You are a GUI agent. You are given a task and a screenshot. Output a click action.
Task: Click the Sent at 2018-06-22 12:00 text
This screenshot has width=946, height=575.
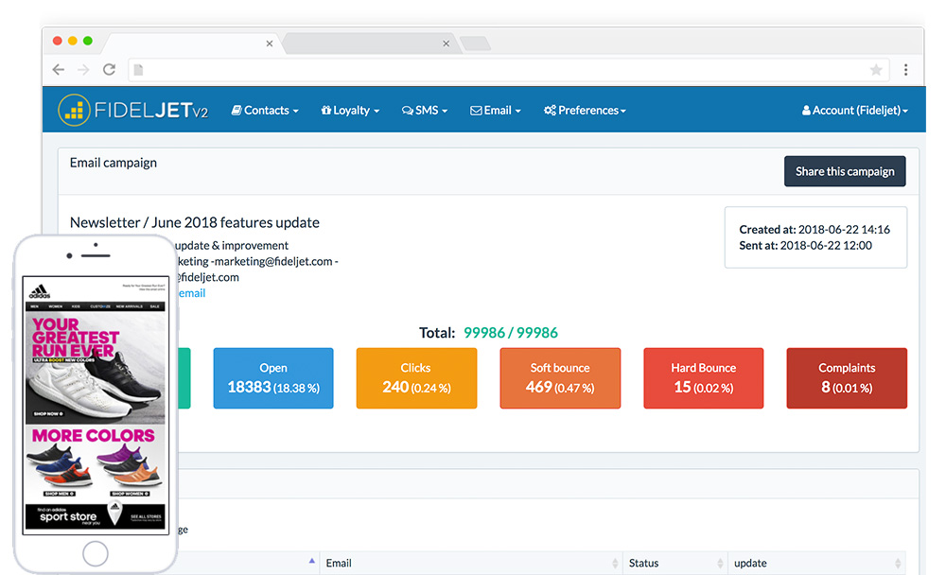(805, 246)
